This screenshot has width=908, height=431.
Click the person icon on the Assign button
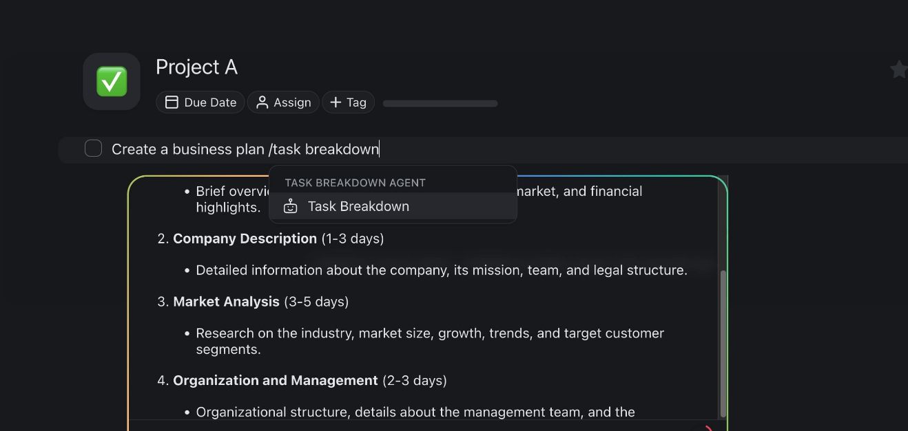point(262,102)
